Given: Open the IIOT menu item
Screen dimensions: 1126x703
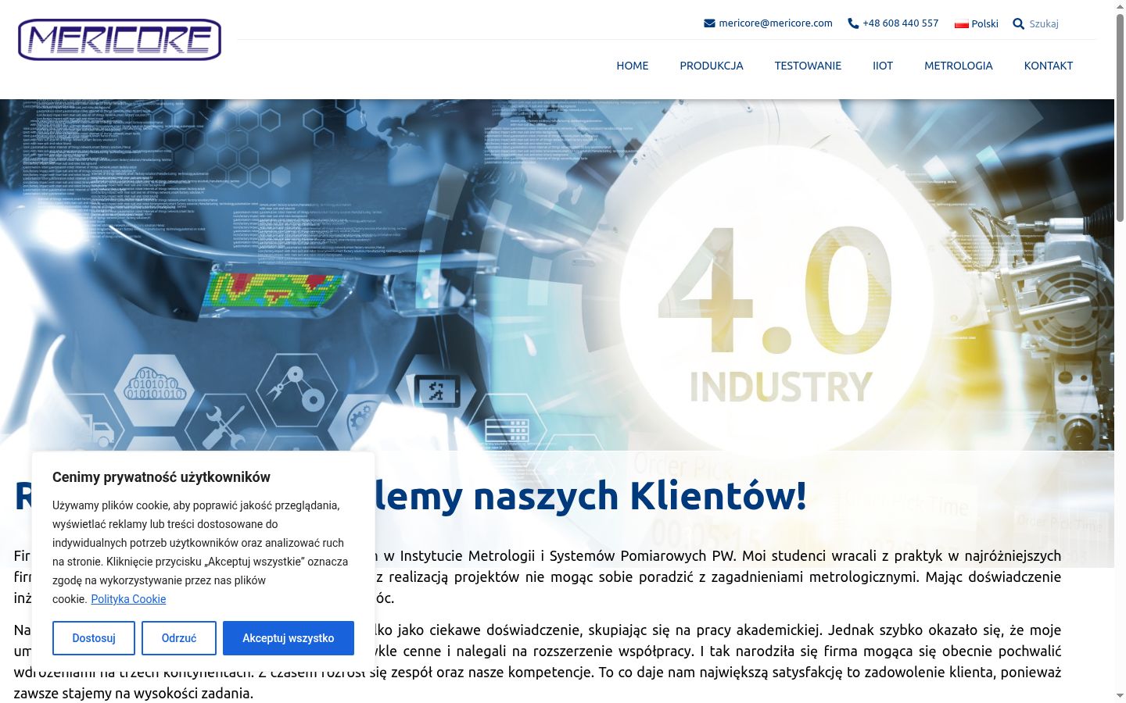Looking at the screenshot, I should pos(883,66).
